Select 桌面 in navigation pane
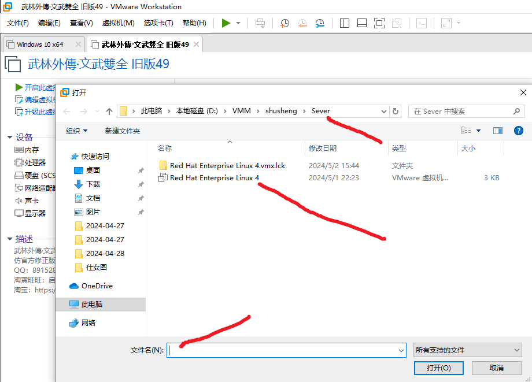This screenshot has width=532, height=382. (x=87, y=170)
